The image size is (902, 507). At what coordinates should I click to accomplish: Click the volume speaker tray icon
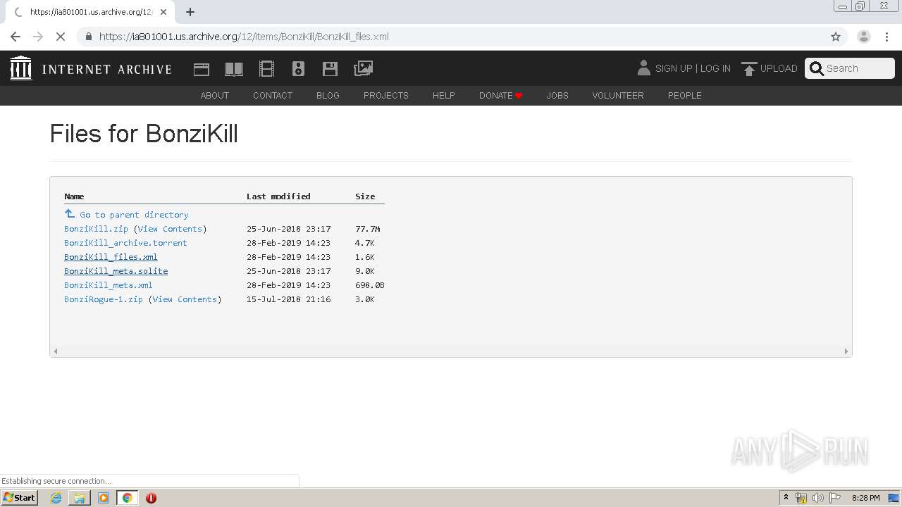click(x=817, y=498)
